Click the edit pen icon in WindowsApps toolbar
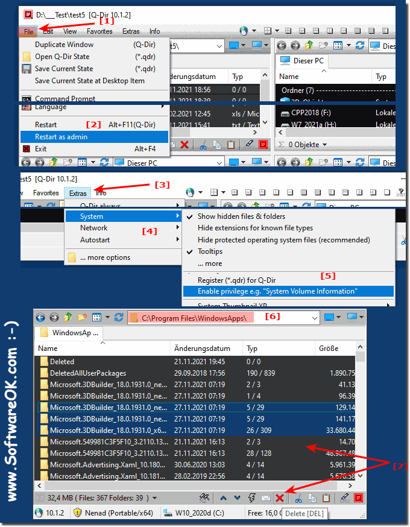Screen dimensions: 410x527 [344, 498]
